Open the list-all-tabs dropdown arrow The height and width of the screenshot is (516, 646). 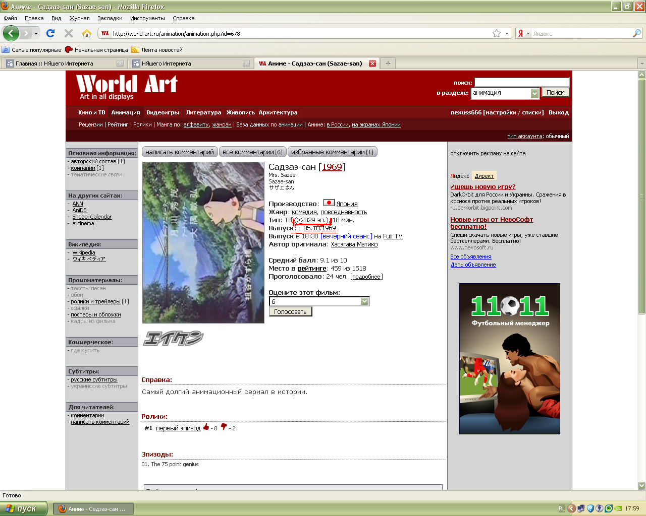(x=641, y=63)
